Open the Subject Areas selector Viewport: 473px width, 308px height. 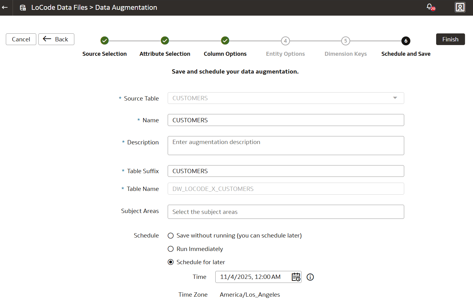[x=286, y=212]
